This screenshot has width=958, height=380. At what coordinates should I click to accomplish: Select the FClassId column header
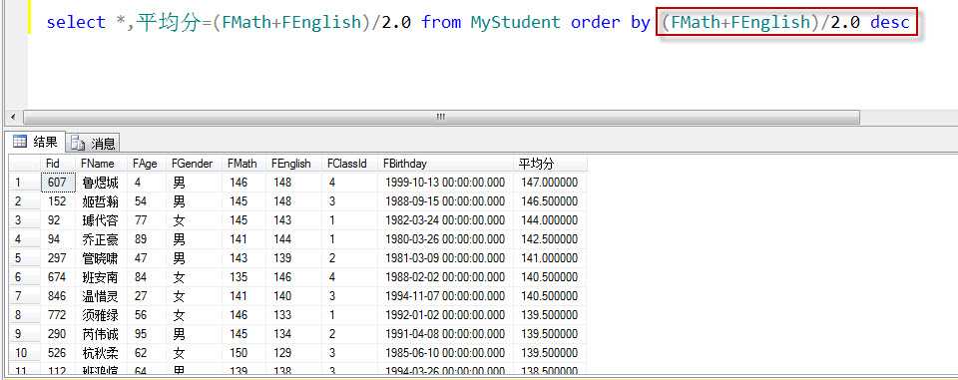[350, 164]
